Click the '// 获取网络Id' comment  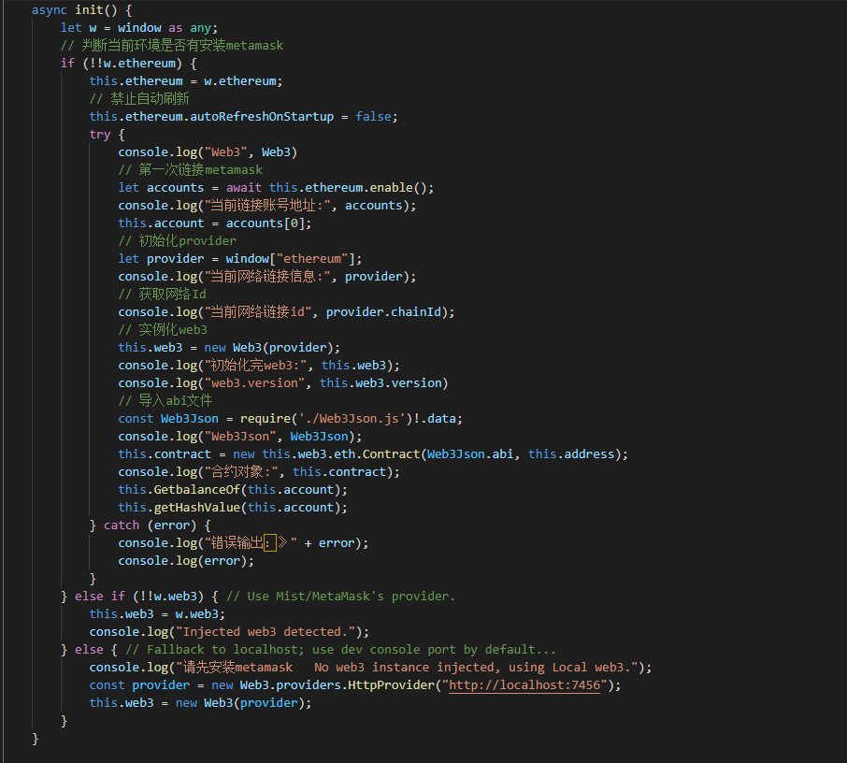point(162,295)
